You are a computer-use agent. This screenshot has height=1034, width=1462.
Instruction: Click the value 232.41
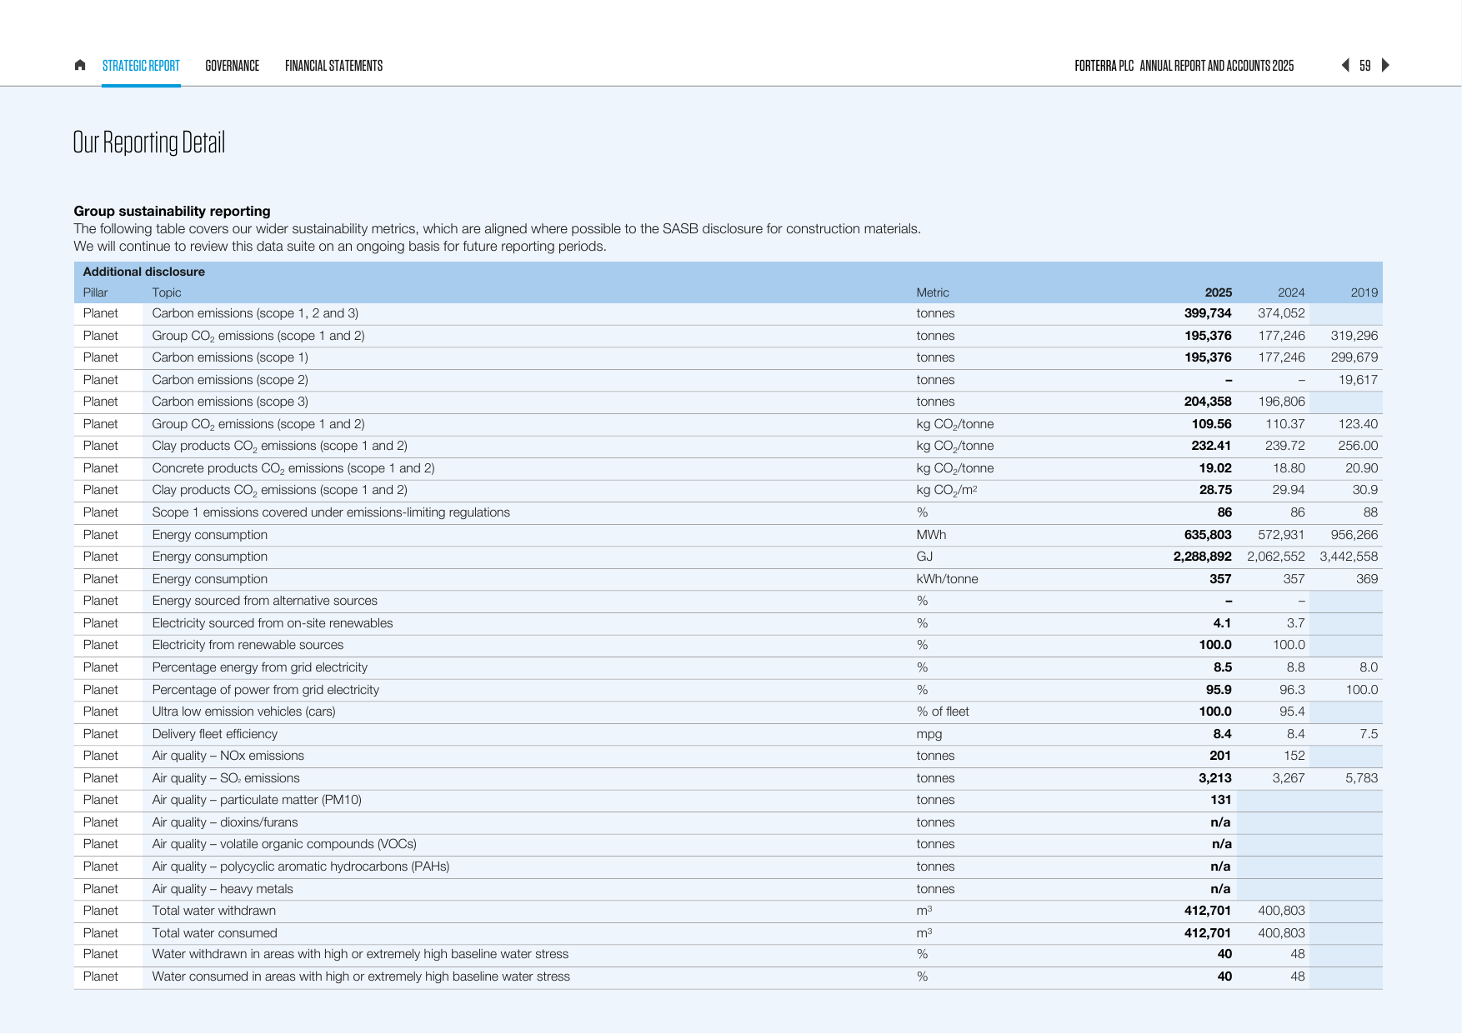(1211, 446)
